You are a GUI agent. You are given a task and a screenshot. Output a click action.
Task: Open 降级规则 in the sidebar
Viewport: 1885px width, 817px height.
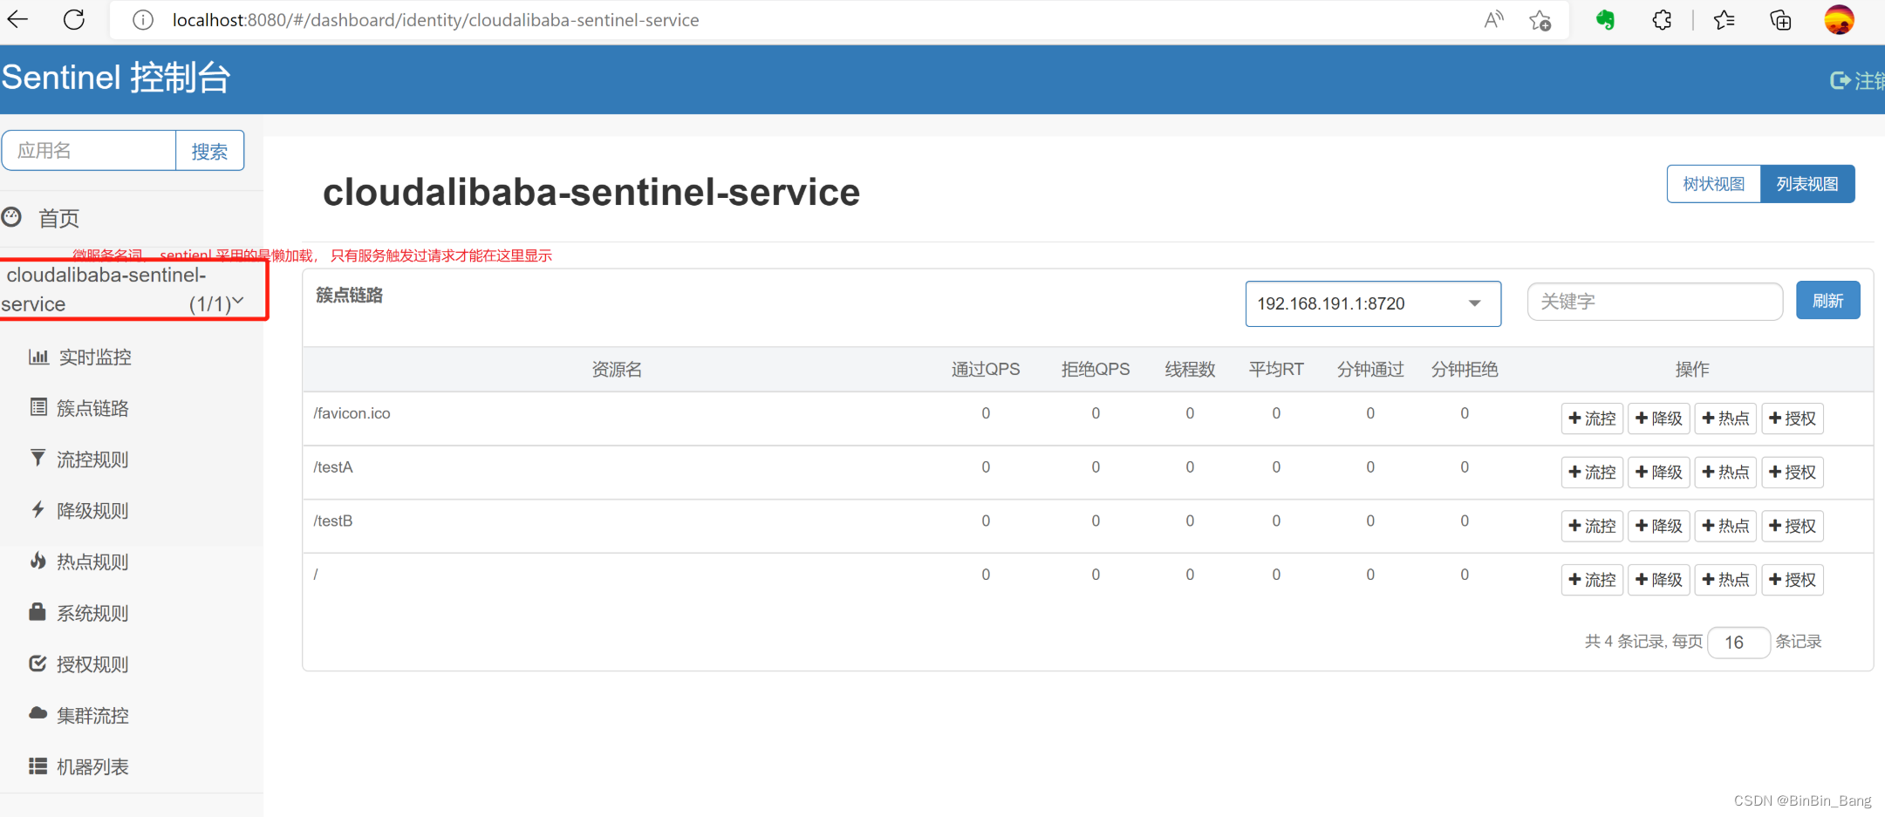coord(92,511)
